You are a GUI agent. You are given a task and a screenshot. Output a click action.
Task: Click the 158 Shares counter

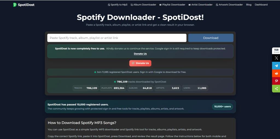click(x=276, y=51)
